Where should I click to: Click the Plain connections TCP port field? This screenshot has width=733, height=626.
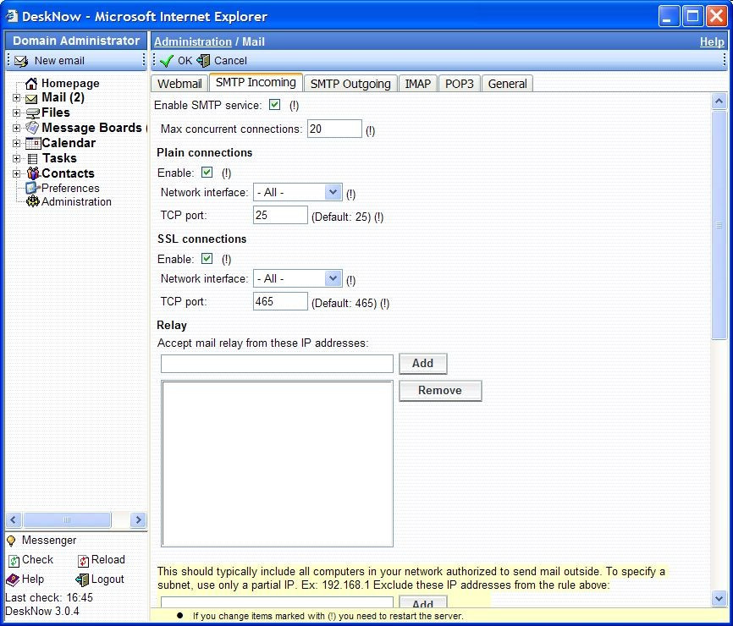(280, 216)
